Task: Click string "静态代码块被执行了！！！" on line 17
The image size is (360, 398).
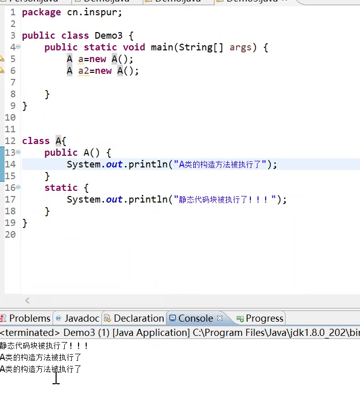Action: tap(225, 199)
